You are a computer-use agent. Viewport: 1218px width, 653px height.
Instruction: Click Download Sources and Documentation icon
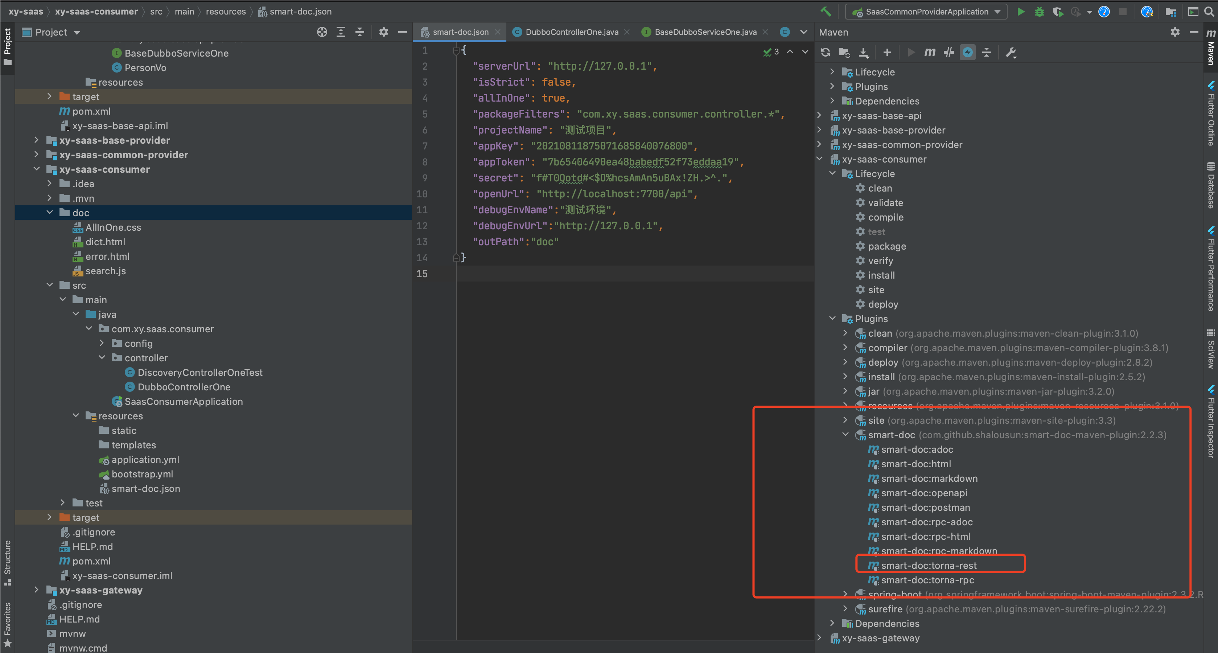(863, 53)
